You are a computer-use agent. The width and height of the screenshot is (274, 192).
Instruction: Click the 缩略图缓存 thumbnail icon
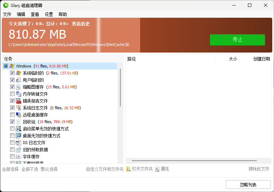pyautogui.click(x=18, y=87)
